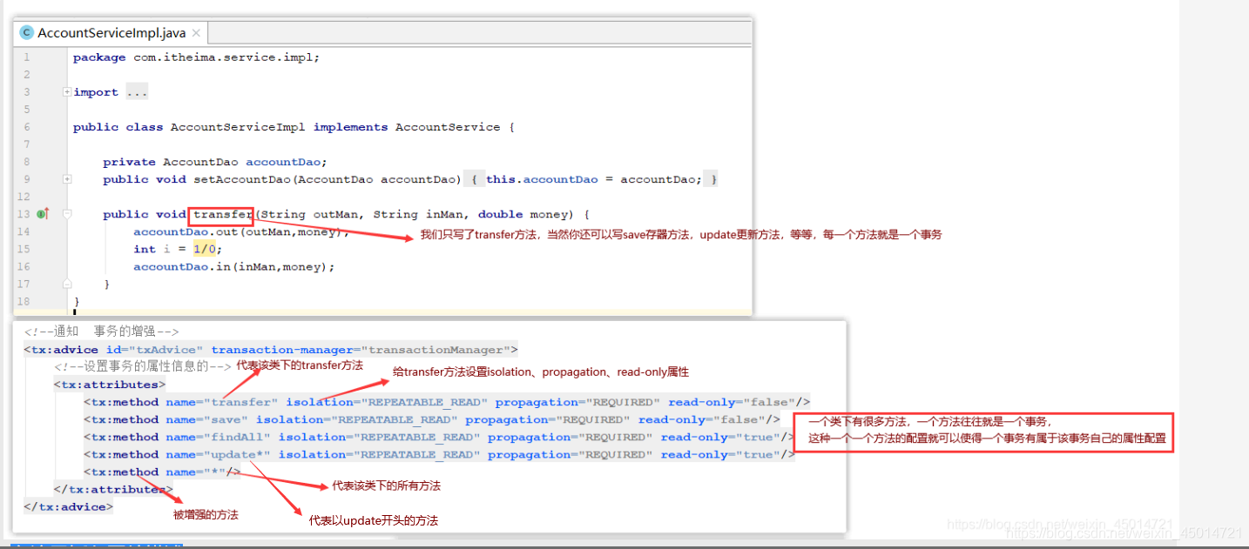Click the accountDao.in(inMan,money) call
Screen dimensions: 1249x549
click(233, 266)
